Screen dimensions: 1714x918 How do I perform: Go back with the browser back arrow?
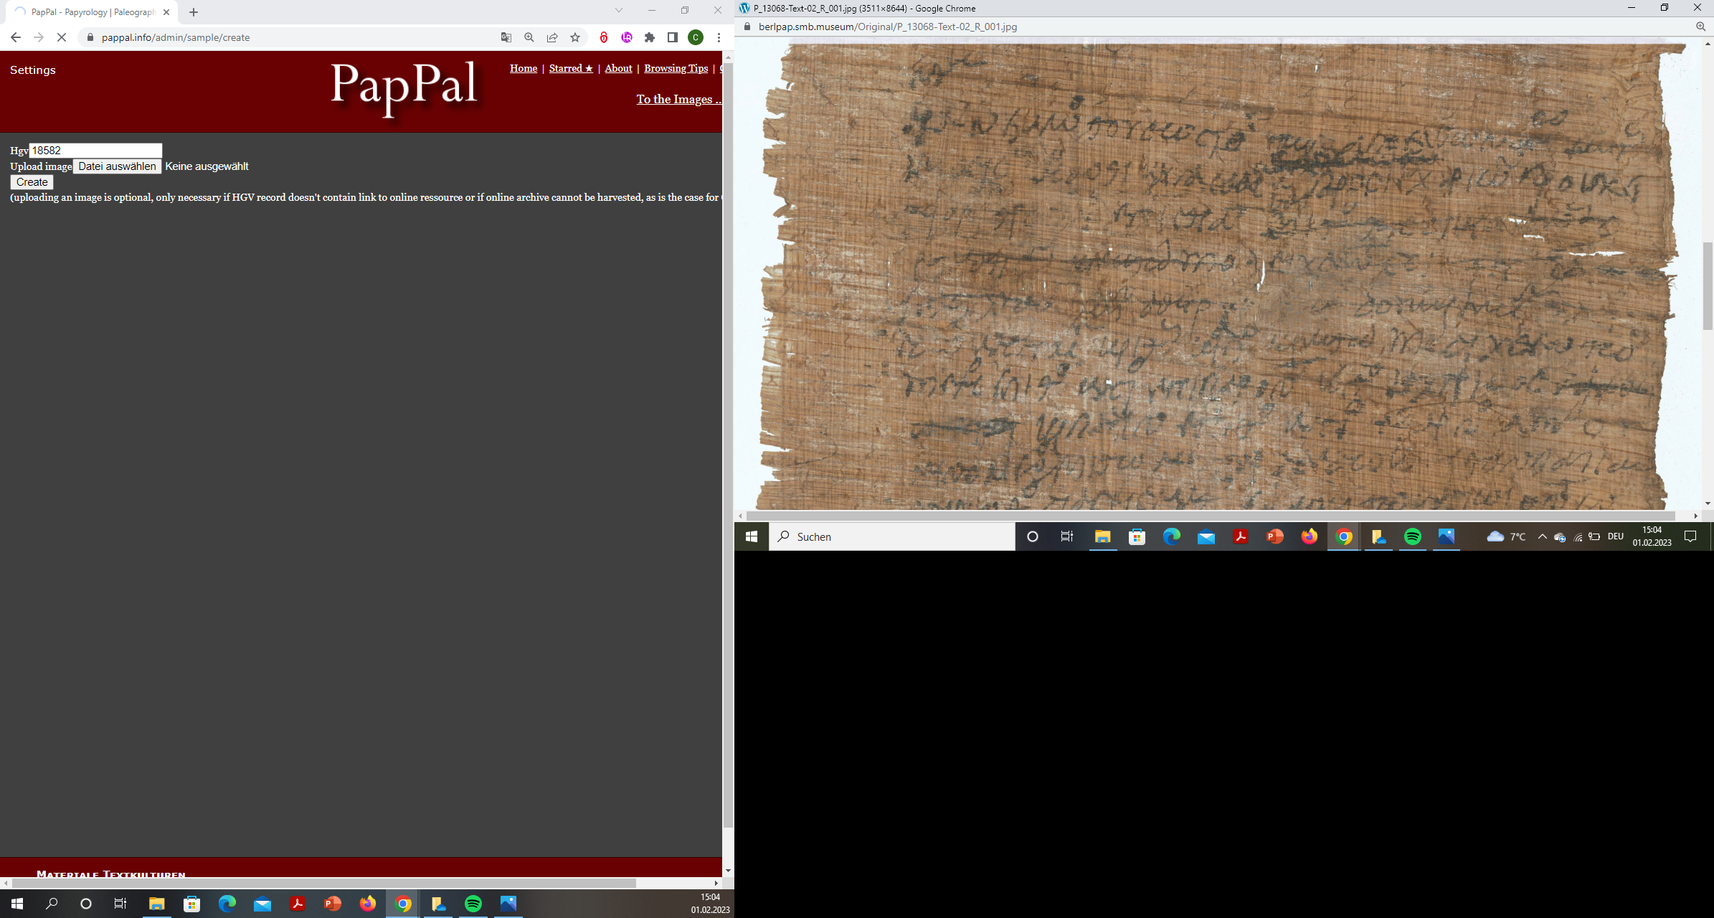pos(16,37)
